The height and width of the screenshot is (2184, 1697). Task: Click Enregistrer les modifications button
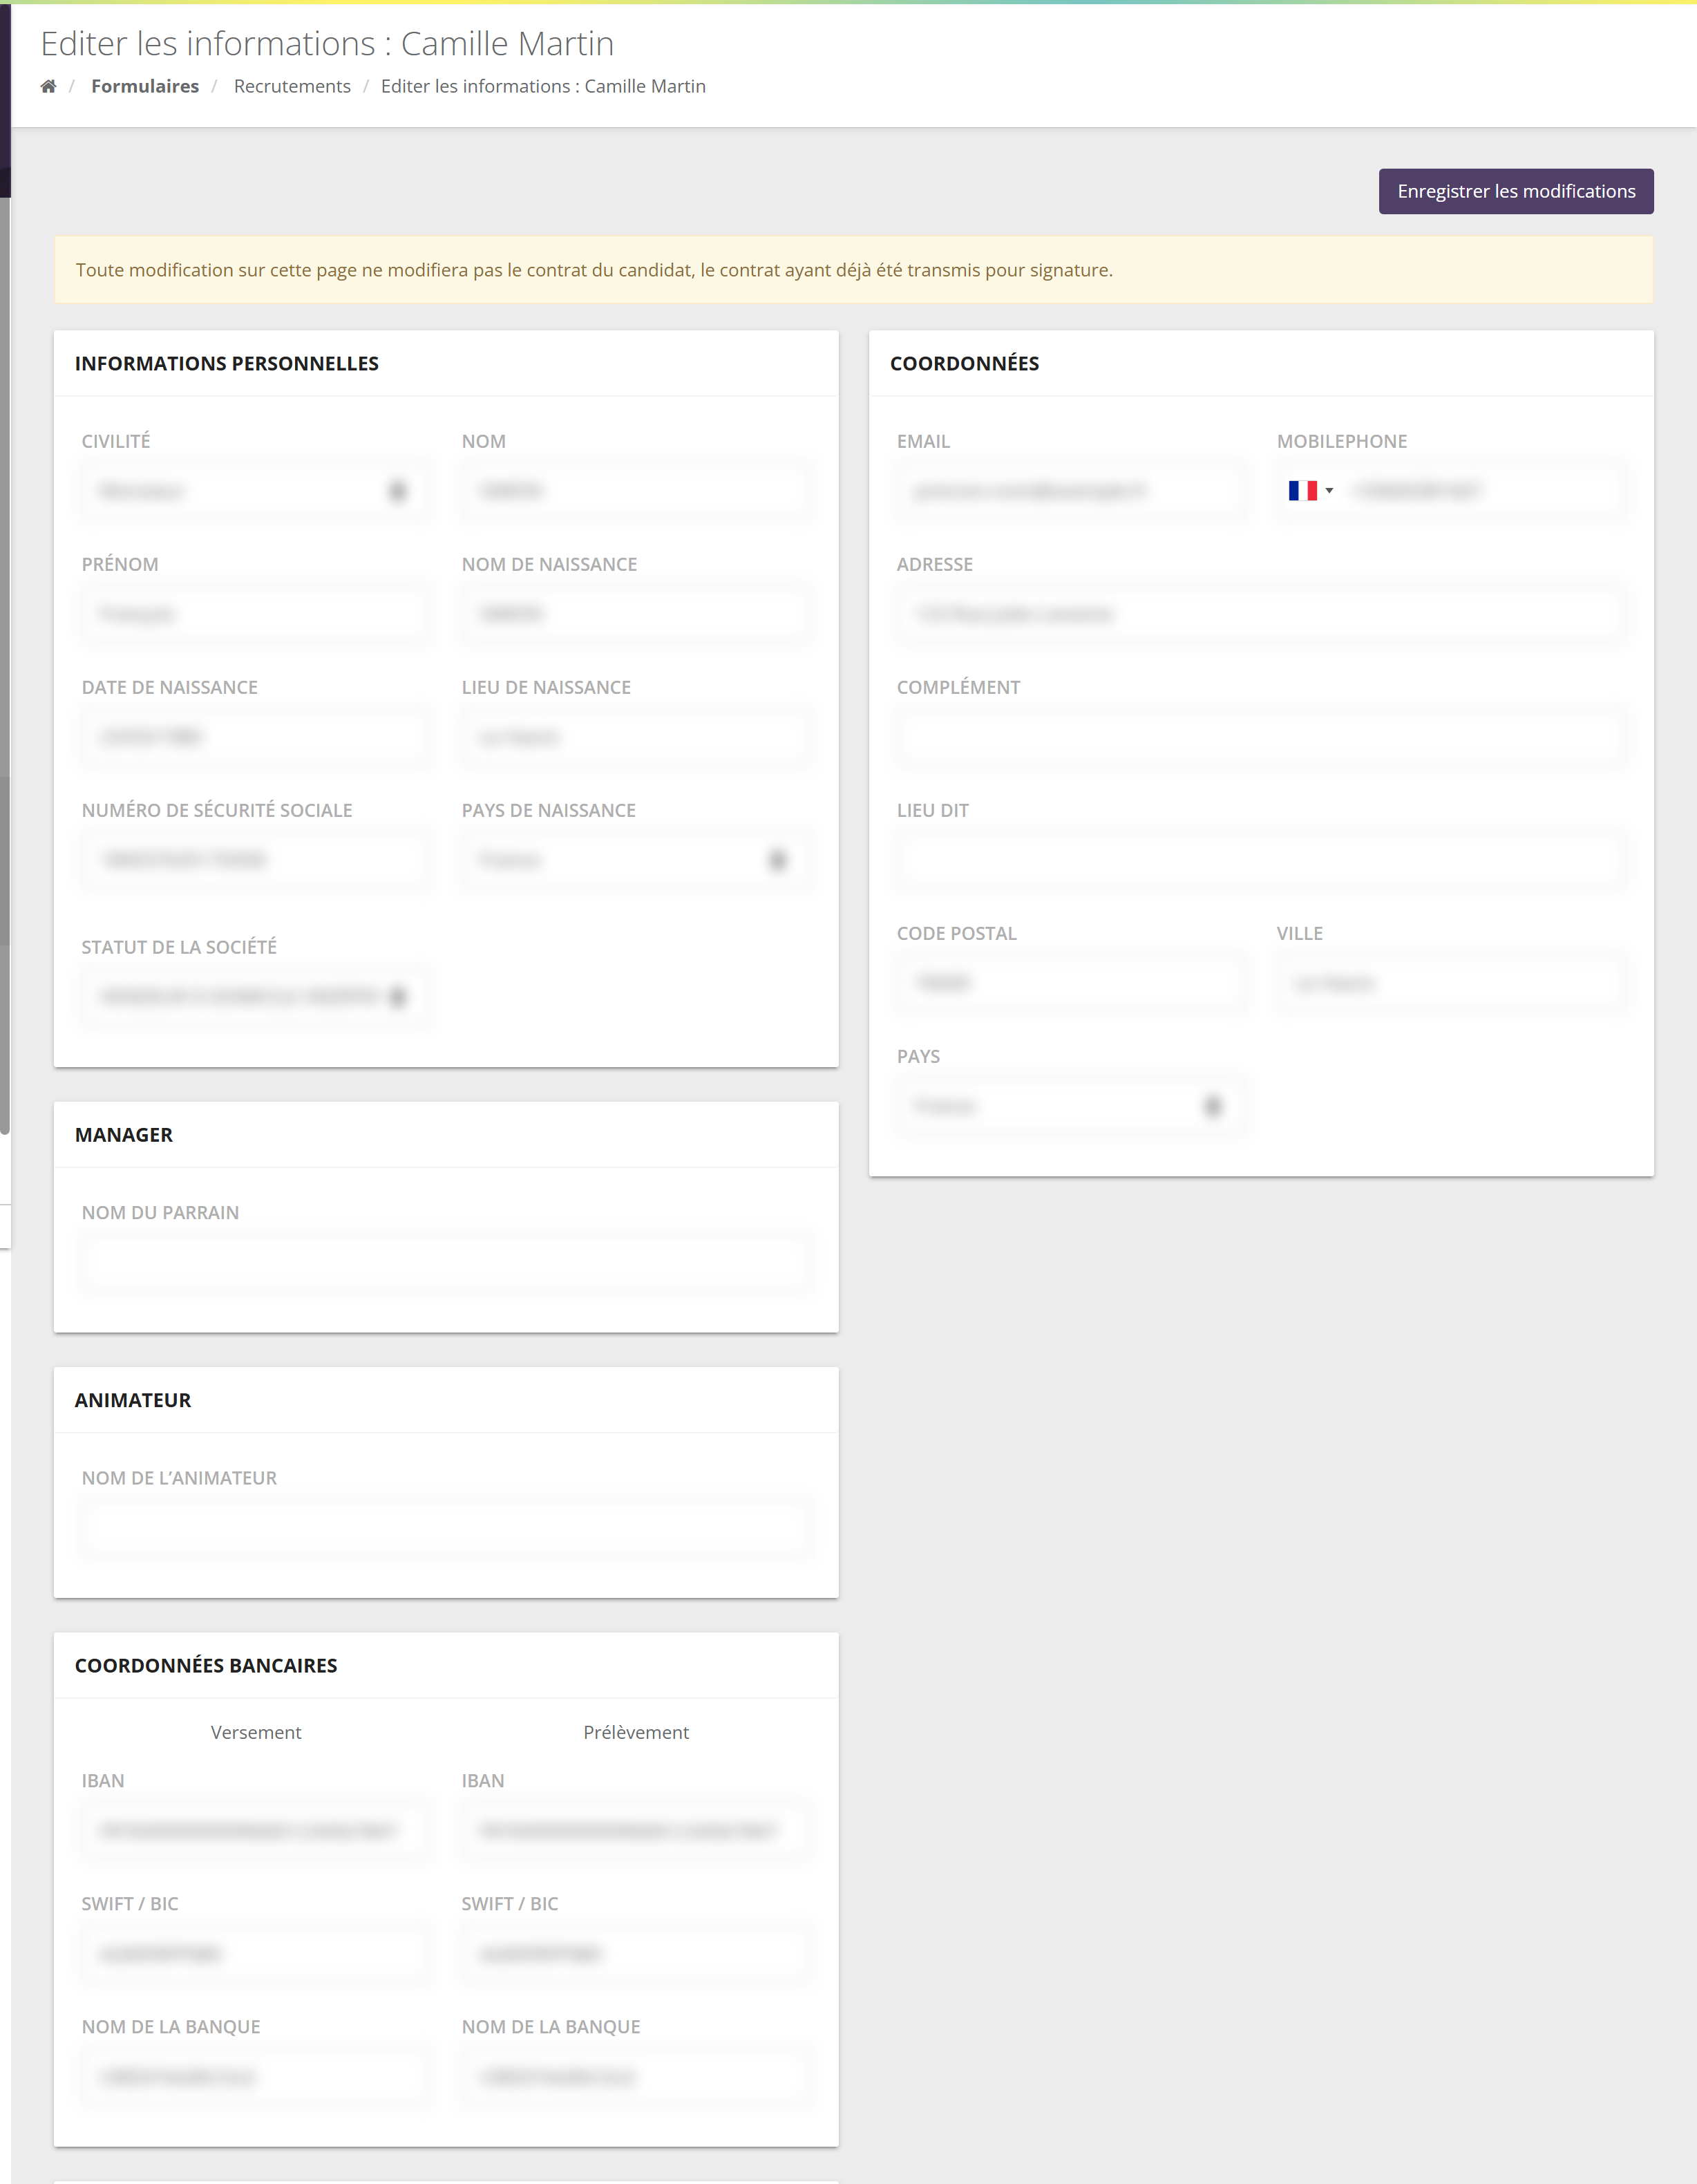coord(1516,191)
